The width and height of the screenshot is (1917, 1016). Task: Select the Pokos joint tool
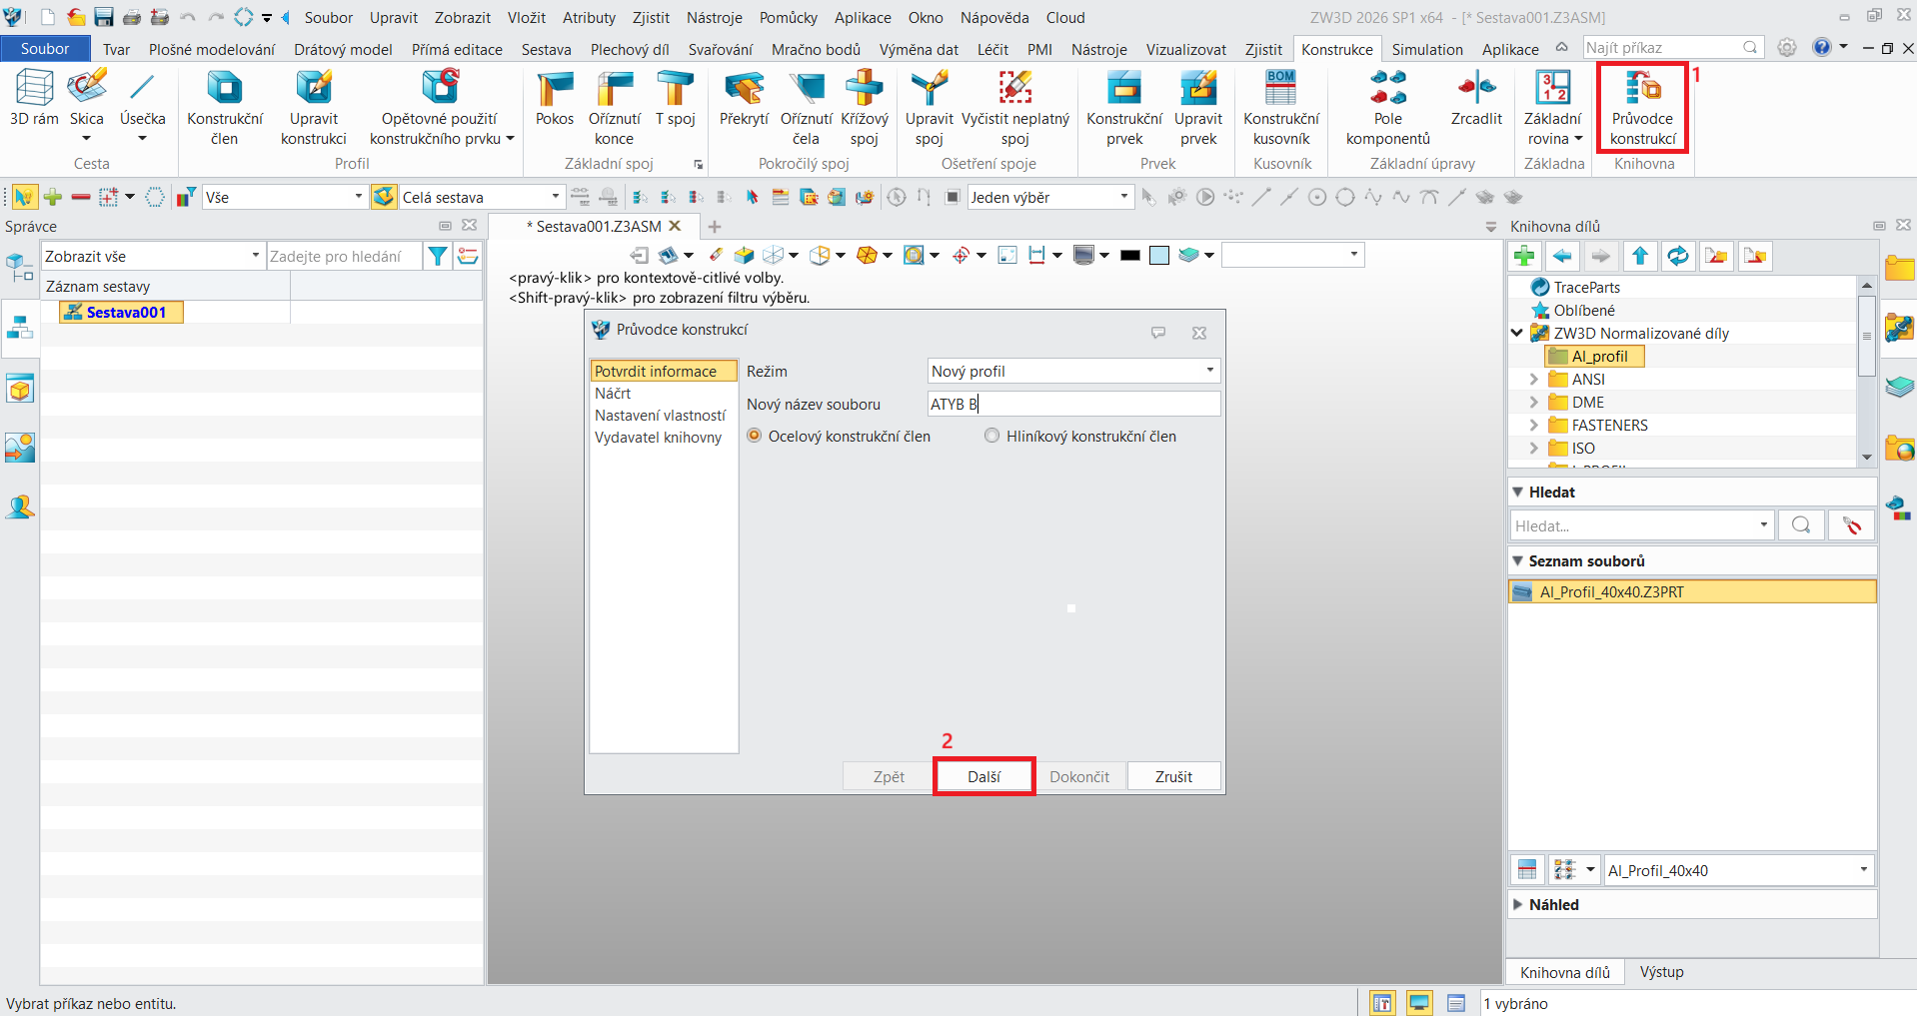(555, 98)
